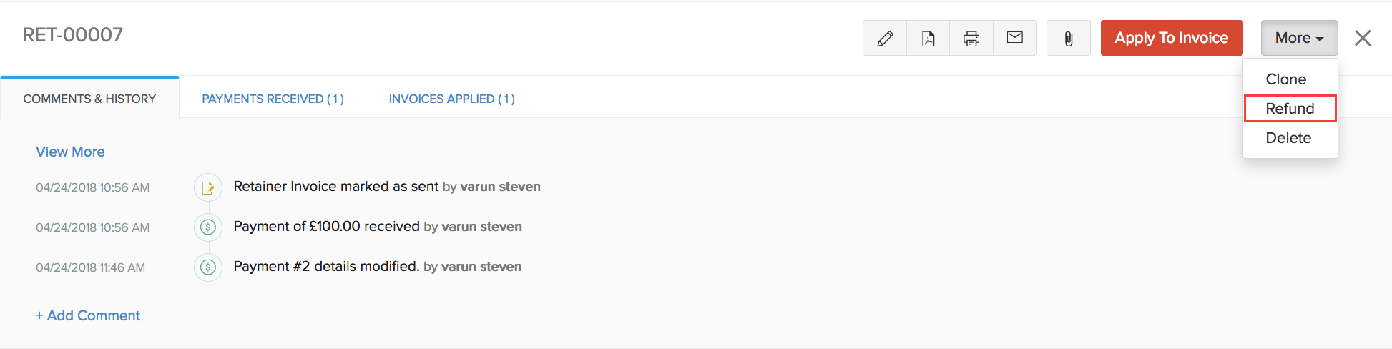This screenshot has width=1392, height=349.
Task: Click the Apply To Invoice button
Action: click(1172, 38)
